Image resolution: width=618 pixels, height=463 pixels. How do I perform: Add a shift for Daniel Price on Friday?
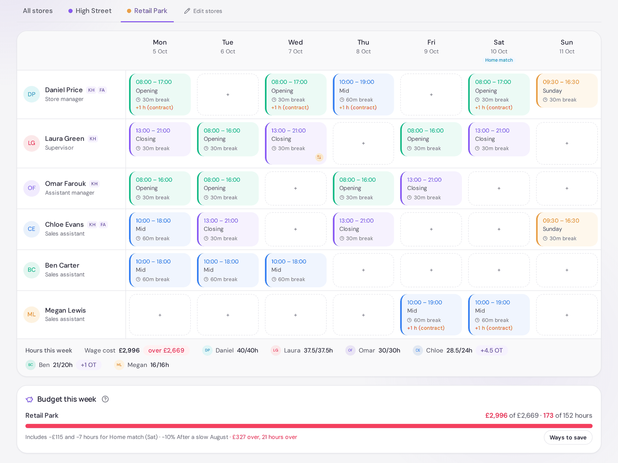(431, 95)
